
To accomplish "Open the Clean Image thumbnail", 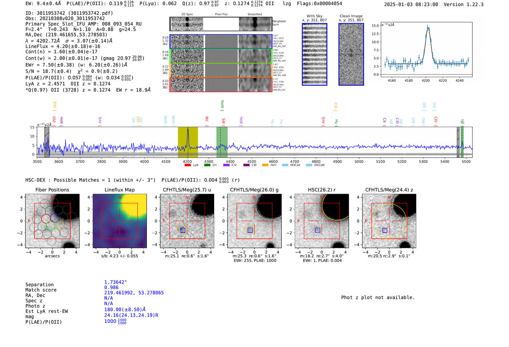I will [x=351, y=54].
